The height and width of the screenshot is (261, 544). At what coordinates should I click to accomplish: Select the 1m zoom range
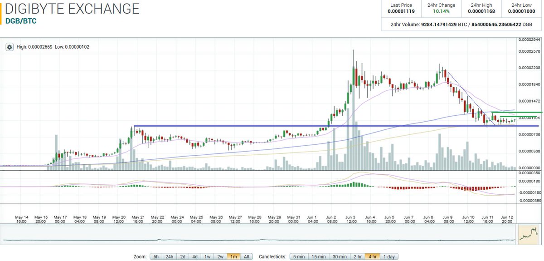click(x=233, y=256)
